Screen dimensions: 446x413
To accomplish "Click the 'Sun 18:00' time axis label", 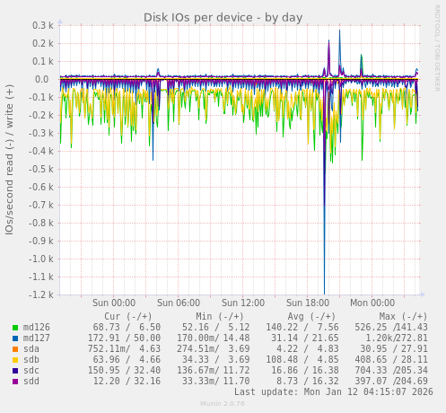I will coord(308,303).
